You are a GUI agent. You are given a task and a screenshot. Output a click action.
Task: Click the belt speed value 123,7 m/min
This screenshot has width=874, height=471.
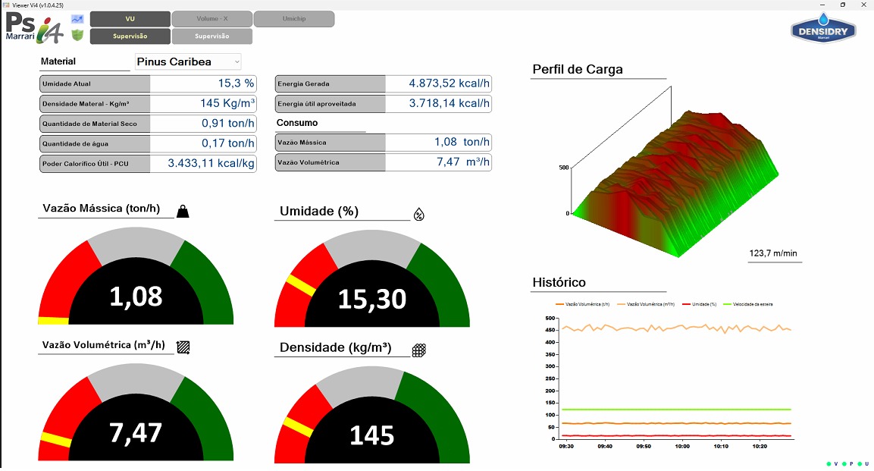(x=773, y=253)
